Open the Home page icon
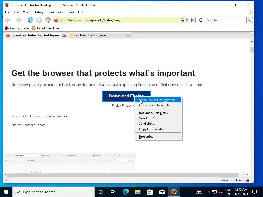263x197 pixels. pos(48,20)
